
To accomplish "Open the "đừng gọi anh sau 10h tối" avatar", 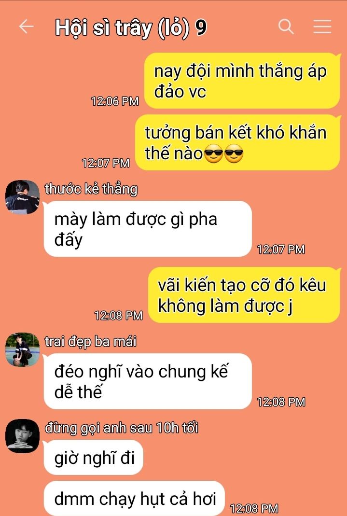I will tap(22, 436).
